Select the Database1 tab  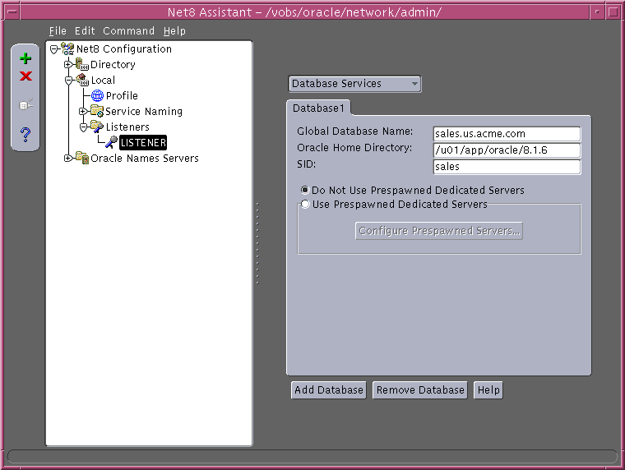coord(318,108)
